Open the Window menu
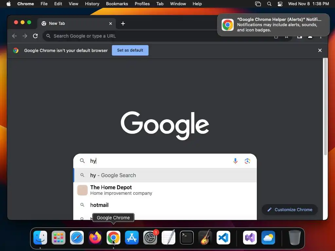Image resolution: width=335 pixels, height=251 pixels. point(178,4)
